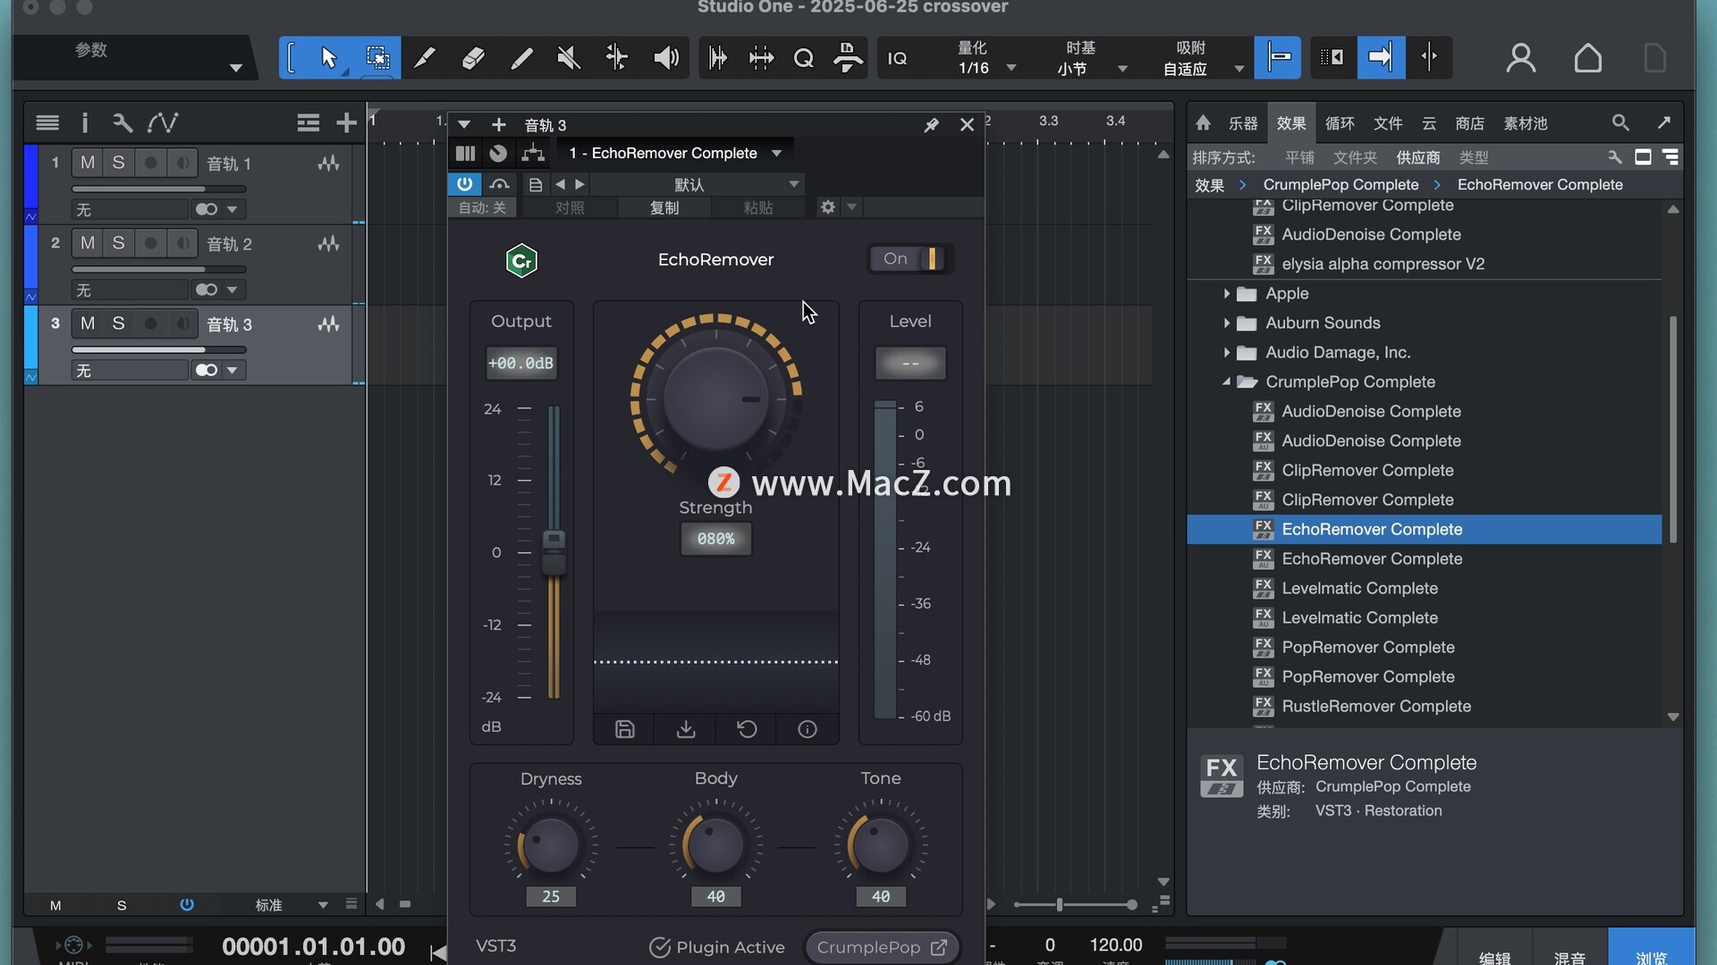Click the Output +00.0dB value field
The image size is (1717, 965).
521,363
